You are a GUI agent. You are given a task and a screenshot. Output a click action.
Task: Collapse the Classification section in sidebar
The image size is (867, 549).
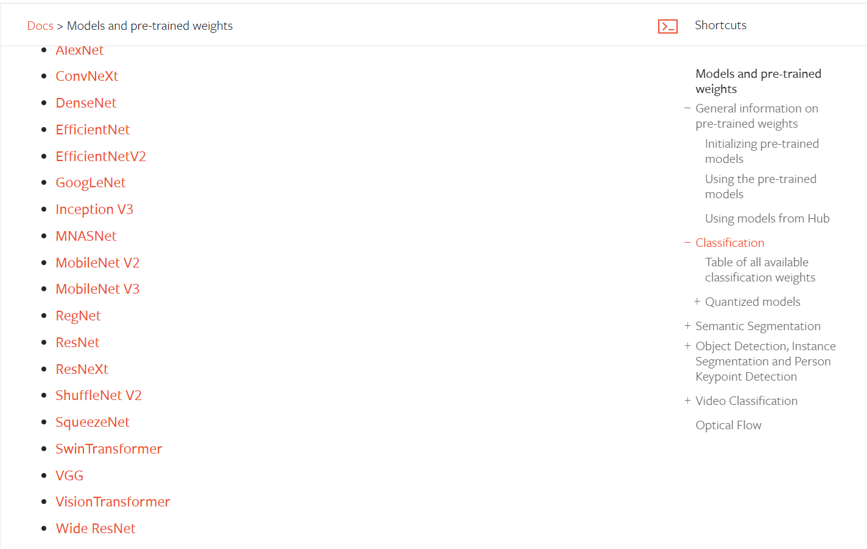coord(687,243)
